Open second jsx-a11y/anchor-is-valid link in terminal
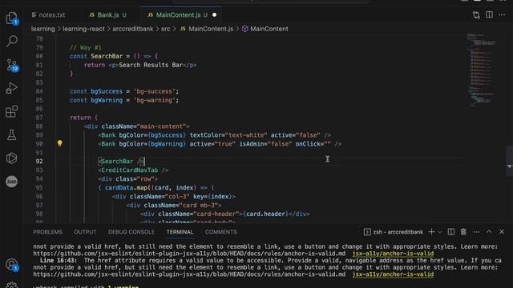 pos(393,274)
